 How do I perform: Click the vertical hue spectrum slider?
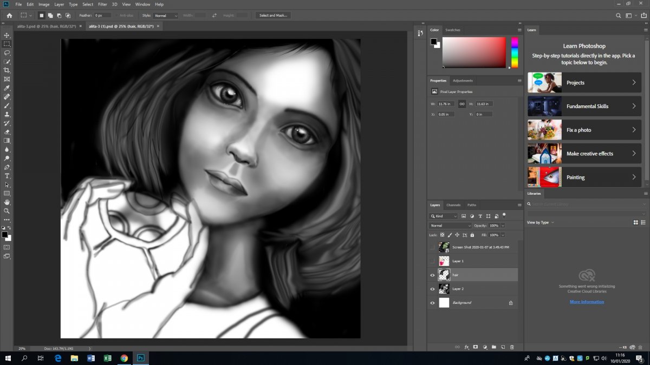coord(515,52)
